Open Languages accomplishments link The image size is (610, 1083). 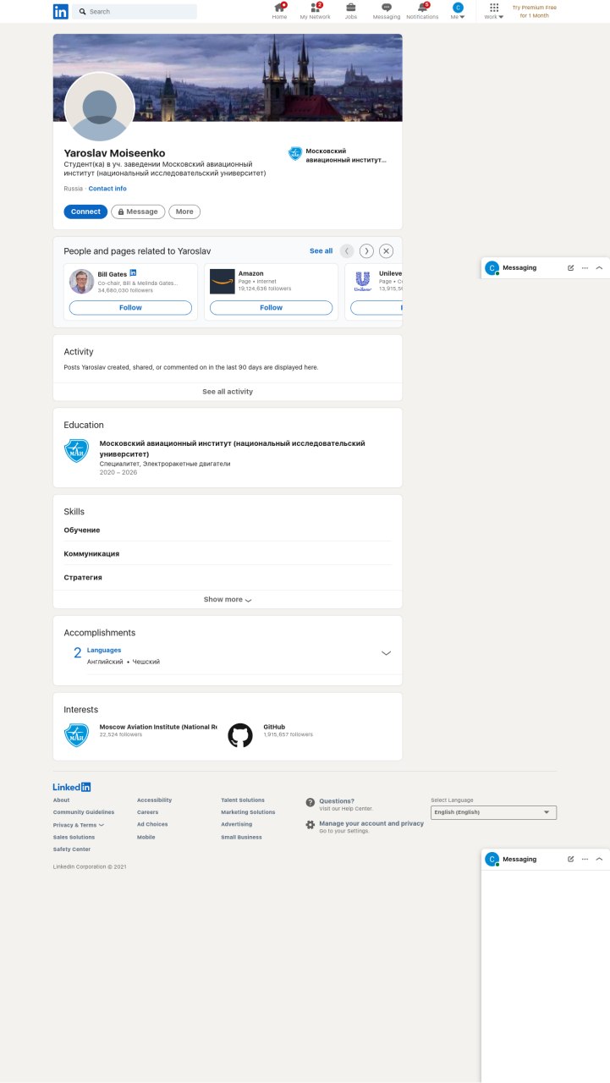coord(104,650)
